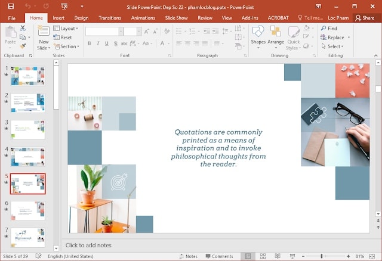This screenshot has height=261, width=382.
Task: Select slide 3 thumbnail
Action: point(28,130)
